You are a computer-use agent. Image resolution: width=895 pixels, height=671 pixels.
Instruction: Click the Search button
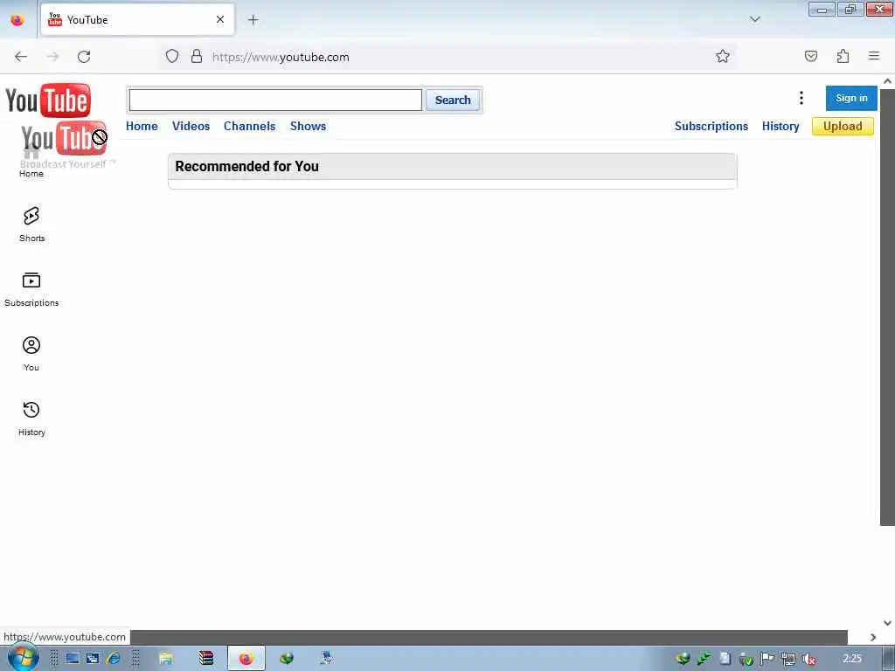point(453,100)
